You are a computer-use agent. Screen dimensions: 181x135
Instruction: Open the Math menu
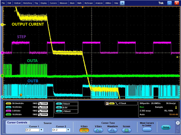point(79,3)
